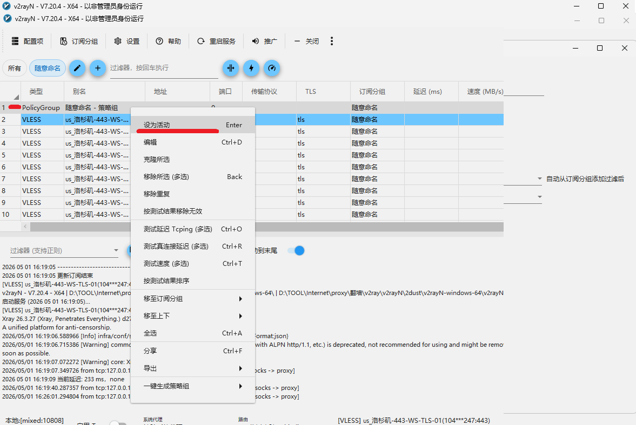
Task: Sort by the 端口 column header
Action: click(x=226, y=92)
